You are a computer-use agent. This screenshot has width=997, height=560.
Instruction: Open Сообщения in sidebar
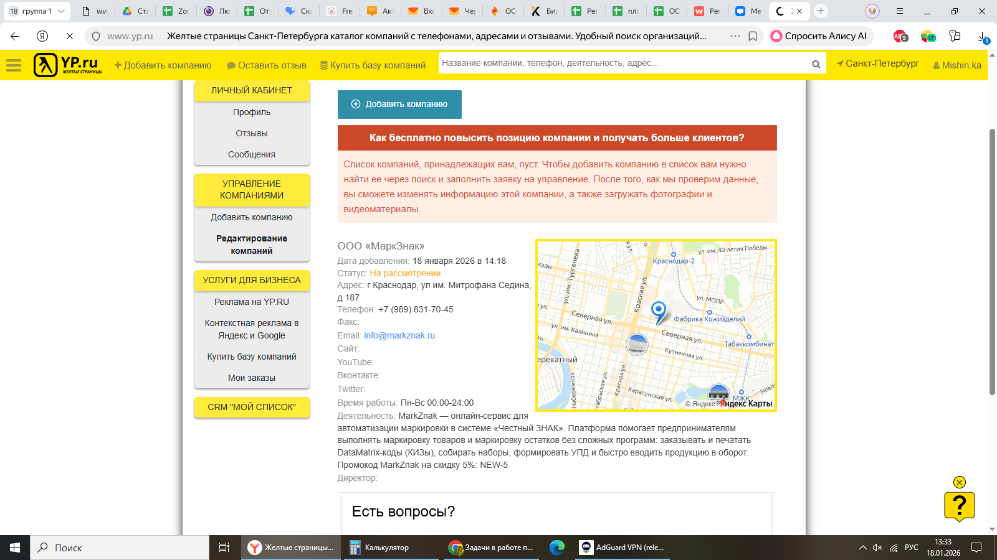click(x=252, y=154)
